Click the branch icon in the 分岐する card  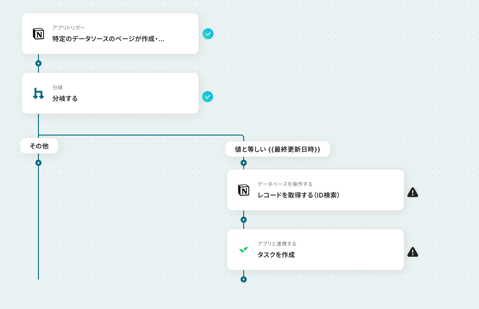[38, 93]
